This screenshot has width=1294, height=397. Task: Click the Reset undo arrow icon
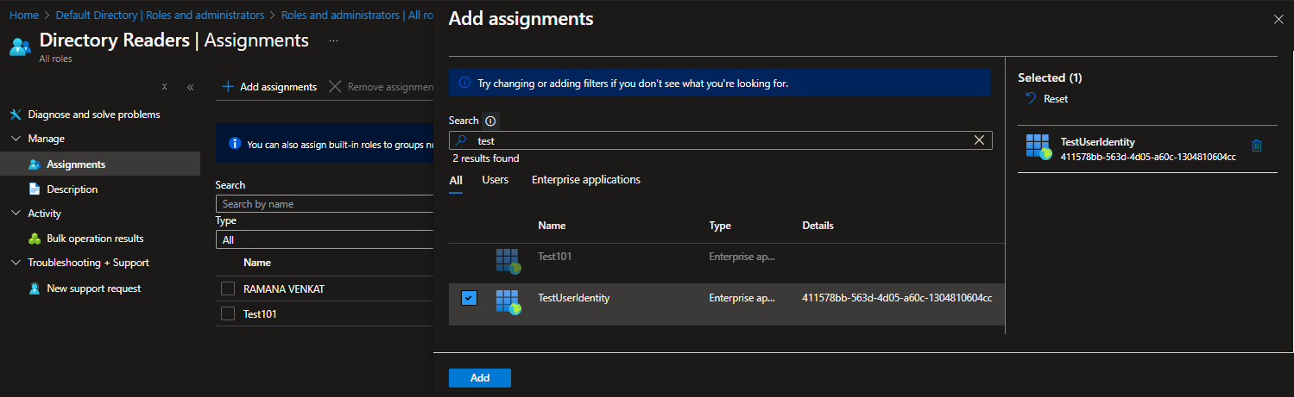tap(1031, 99)
